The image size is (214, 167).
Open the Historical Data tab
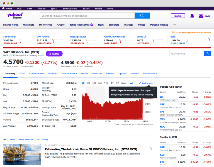pos(69,73)
